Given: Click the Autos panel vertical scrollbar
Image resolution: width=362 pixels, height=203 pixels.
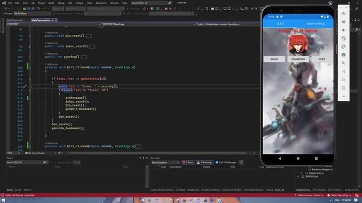Looking at the screenshot, I should click(x=147, y=177).
